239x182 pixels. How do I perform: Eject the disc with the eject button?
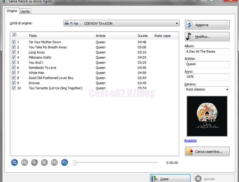(15, 163)
